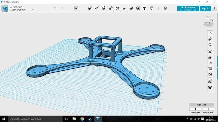The width and height of the screenshot is (218, 122).
Task: Open the Pattern tool icon
Action: 117,8
